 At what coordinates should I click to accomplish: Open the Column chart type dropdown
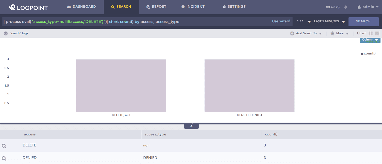tap(370, 40)
